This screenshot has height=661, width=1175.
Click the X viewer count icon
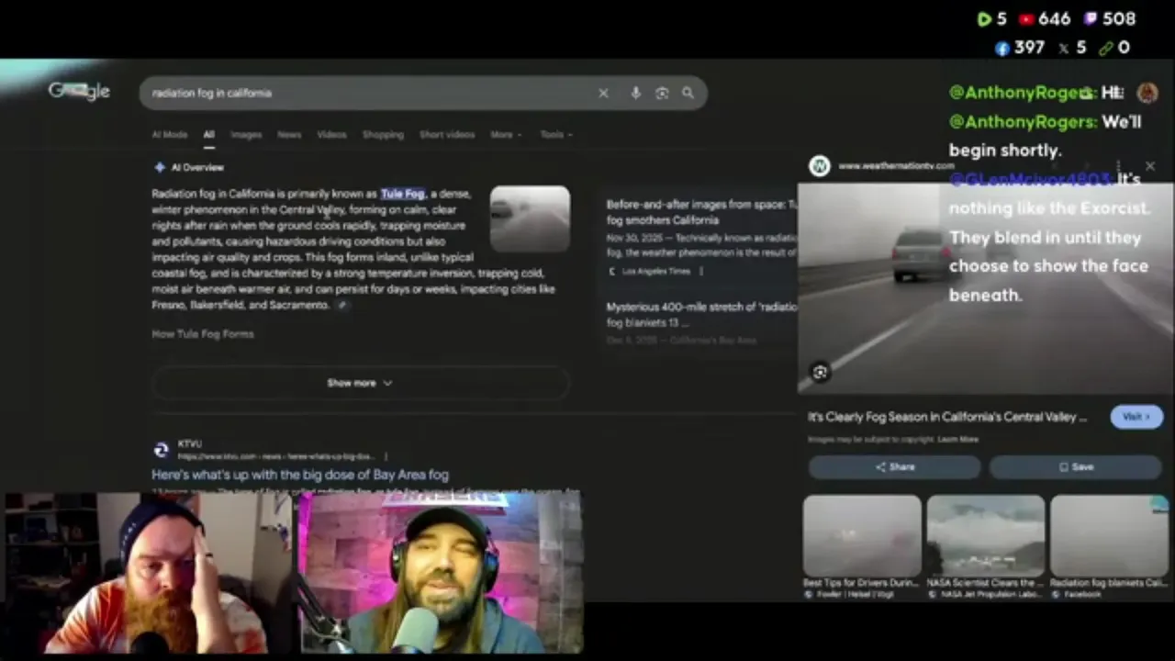[1063, 48]
